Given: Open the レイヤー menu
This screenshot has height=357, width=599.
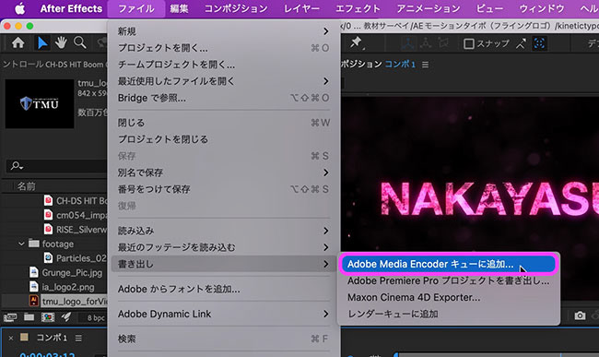Looking at the screenshot, I should pos(301,8).
